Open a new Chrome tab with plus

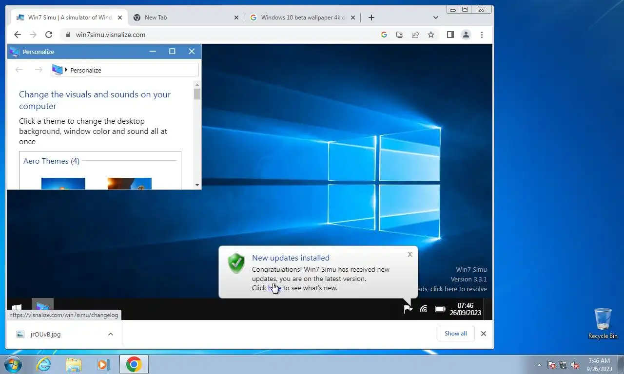coord(371,18)
